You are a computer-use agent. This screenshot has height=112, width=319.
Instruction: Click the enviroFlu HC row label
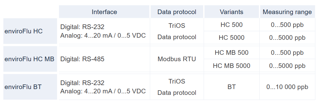point(30,31)
